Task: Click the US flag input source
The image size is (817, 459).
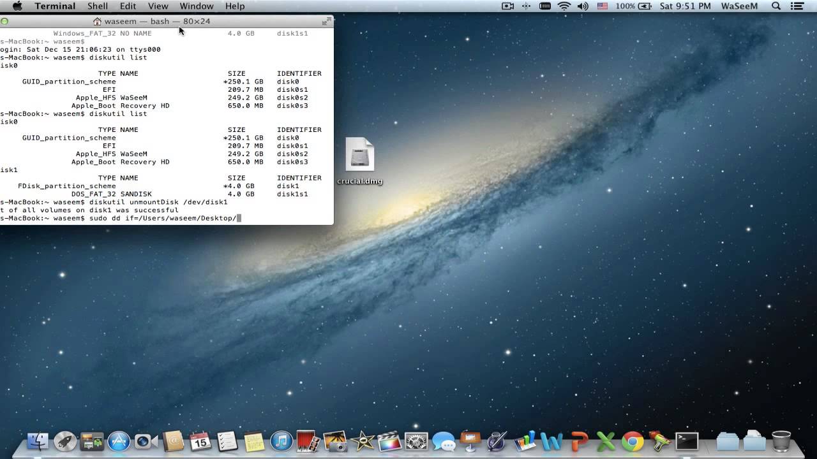Action: click(603, 6)
